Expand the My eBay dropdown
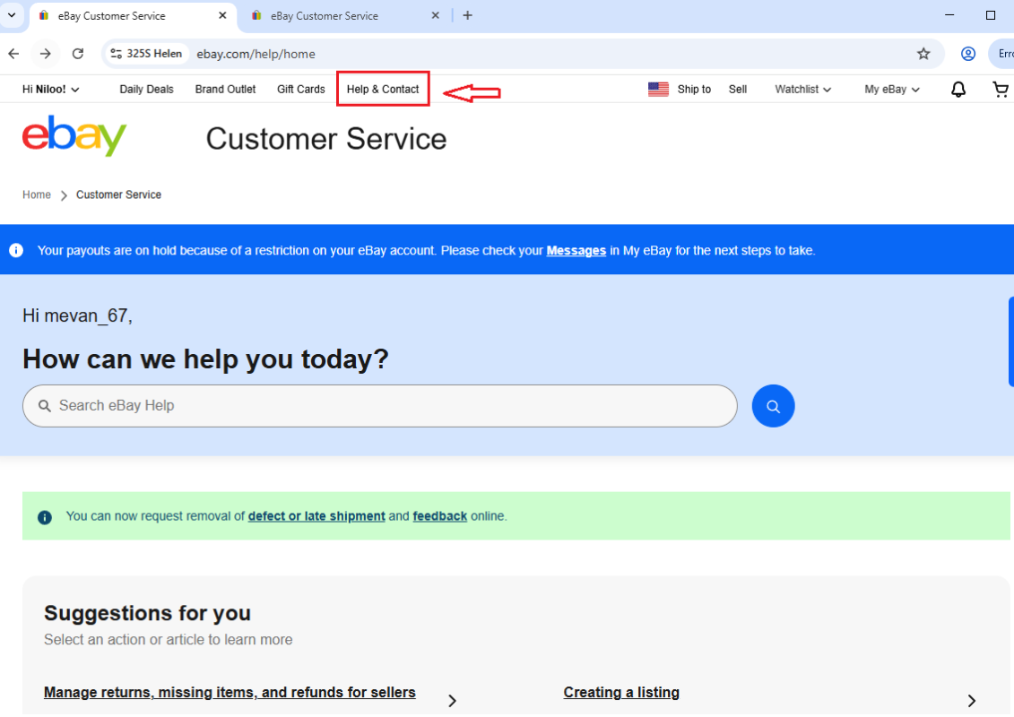 coord(892,90)
